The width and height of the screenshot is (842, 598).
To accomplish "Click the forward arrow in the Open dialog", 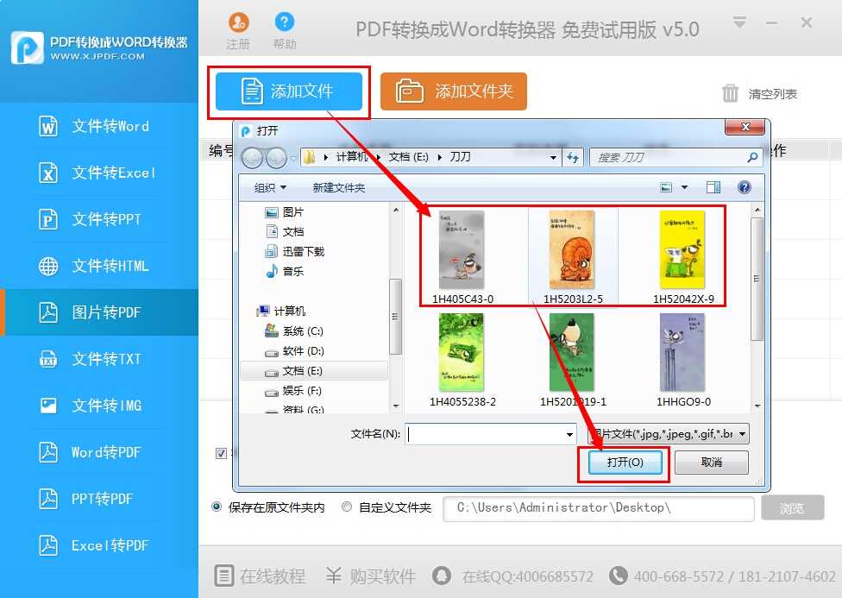I will coord(277,158).
